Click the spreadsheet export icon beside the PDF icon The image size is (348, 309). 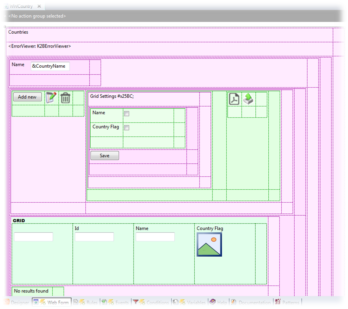point(248,99)
